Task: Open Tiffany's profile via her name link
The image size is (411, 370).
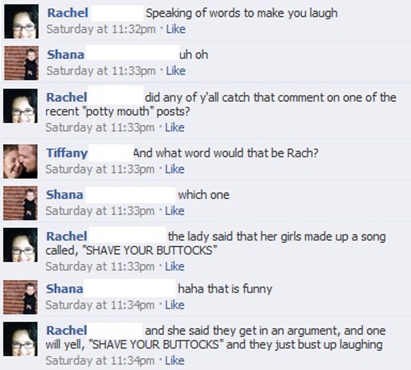Action: [x=67, y=154]
